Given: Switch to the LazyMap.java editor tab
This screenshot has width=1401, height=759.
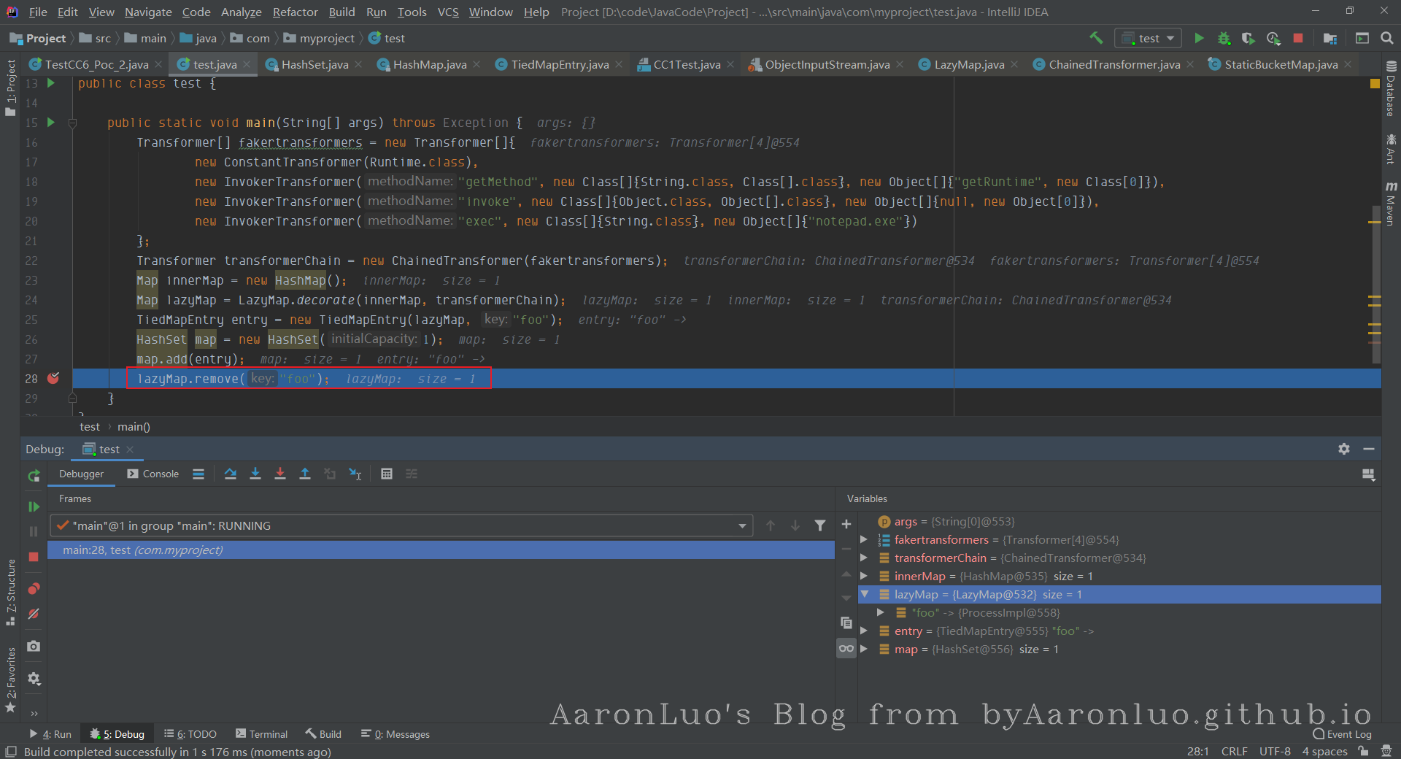Looking at the screenshot, I should point(968,64).
